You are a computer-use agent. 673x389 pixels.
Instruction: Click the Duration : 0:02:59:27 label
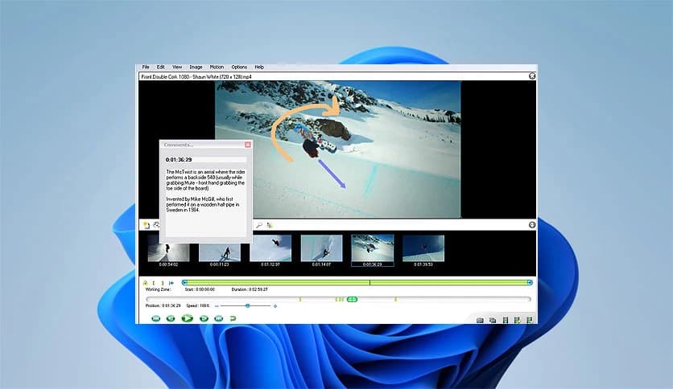pyautogui.click(x=250, y=289)
